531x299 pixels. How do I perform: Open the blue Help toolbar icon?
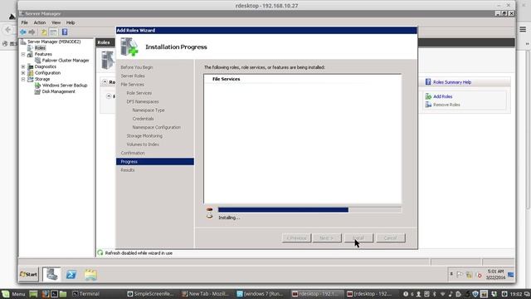pos(65,32)
